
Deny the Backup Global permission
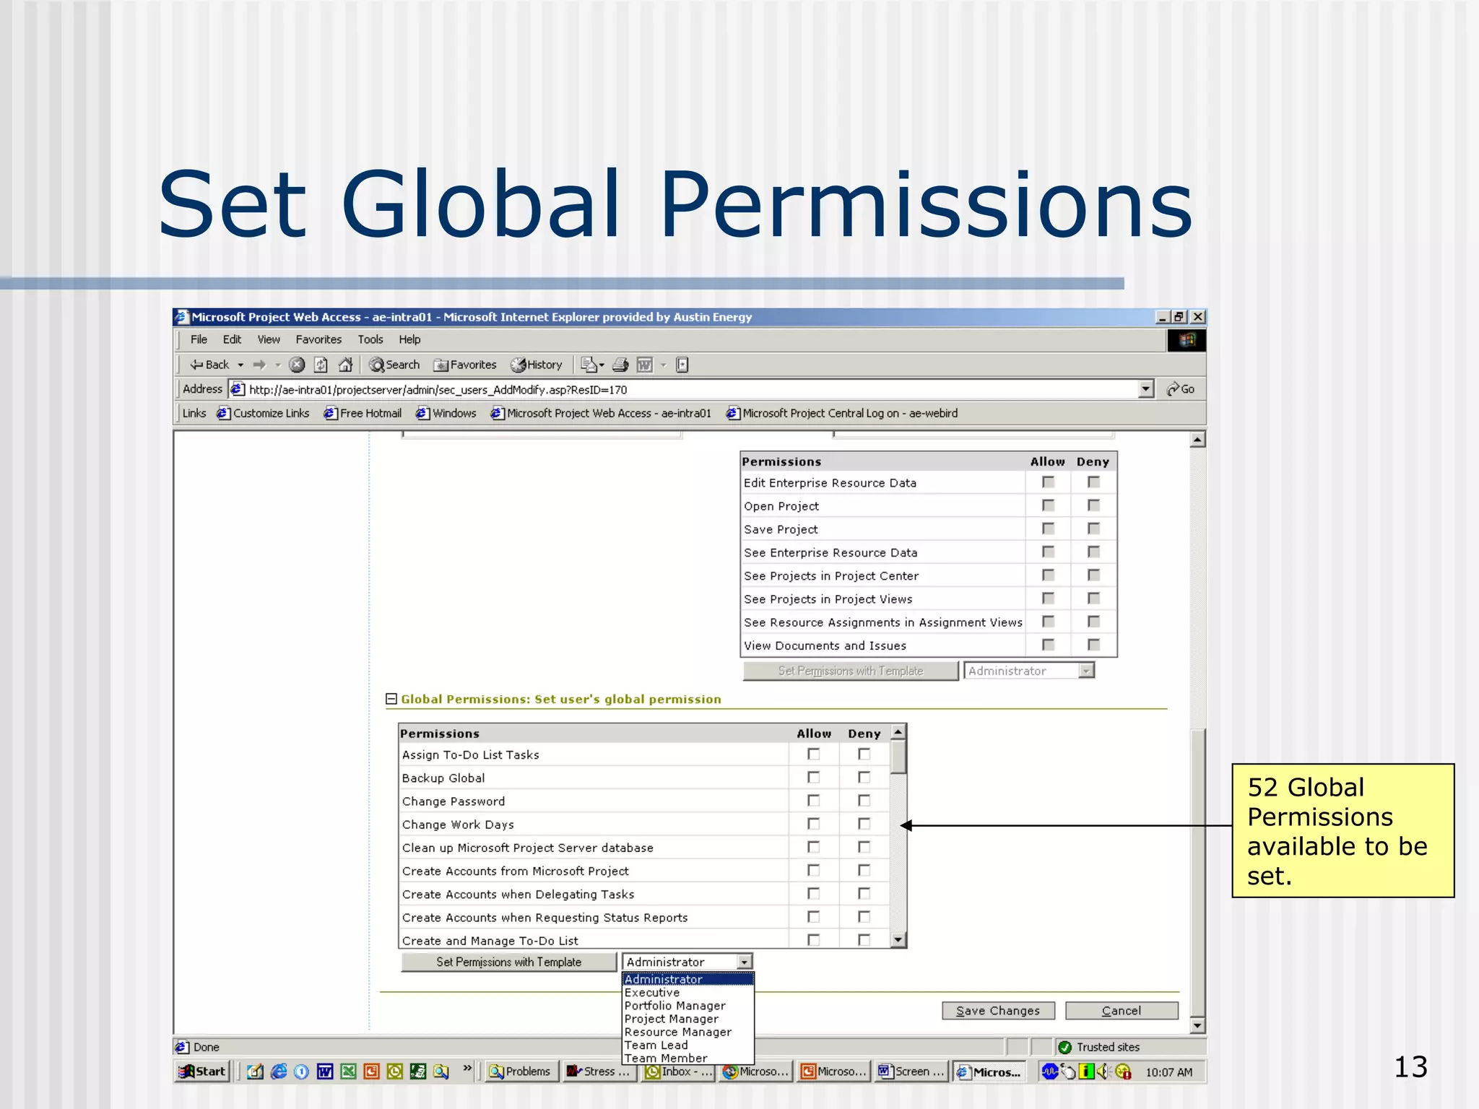[864, 778]
